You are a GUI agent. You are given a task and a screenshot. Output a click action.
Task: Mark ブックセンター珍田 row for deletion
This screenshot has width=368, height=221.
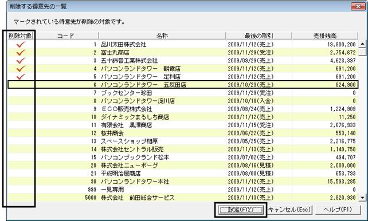21,93
